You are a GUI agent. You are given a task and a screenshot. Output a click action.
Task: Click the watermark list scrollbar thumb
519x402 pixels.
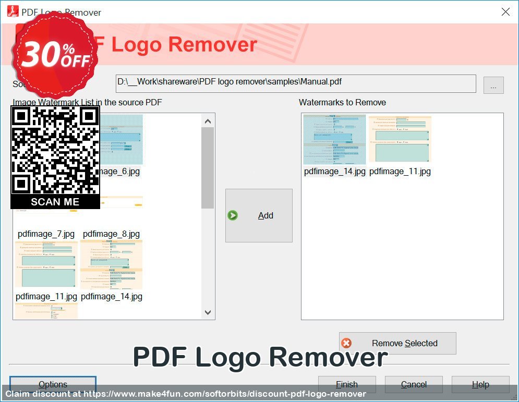(x=208, y=168)
